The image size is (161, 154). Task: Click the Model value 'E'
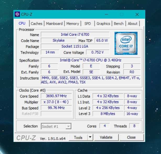point(91,66)
